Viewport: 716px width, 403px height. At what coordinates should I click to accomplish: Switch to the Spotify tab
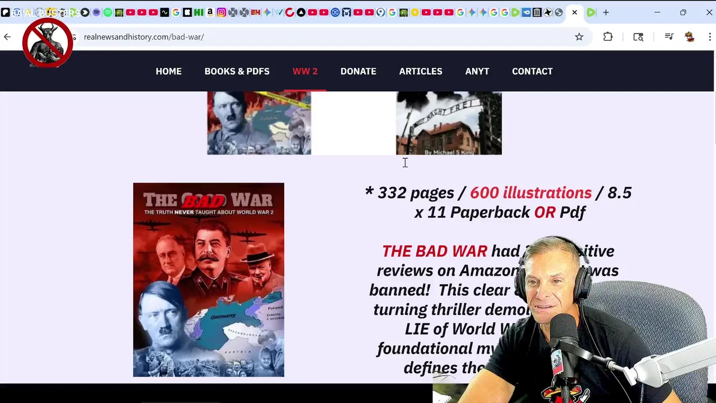(x=107, y=12)
